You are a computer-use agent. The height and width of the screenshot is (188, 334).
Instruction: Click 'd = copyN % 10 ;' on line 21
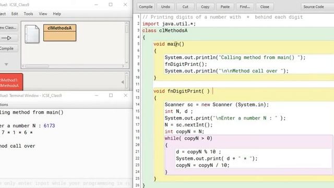[x=198, y=152]
